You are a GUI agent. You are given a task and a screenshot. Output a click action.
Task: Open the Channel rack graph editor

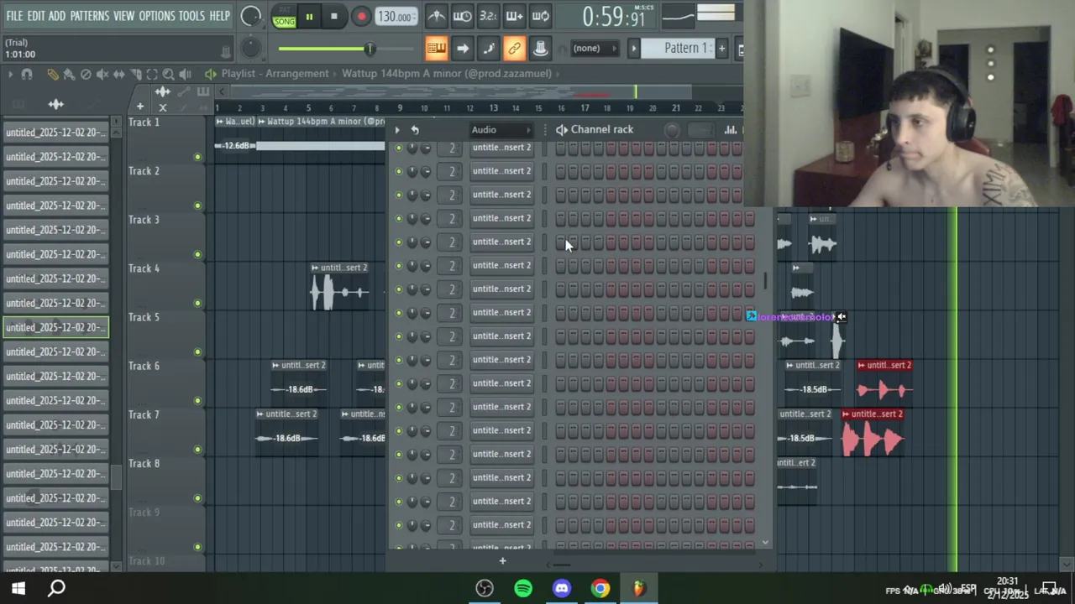point(731,130)
